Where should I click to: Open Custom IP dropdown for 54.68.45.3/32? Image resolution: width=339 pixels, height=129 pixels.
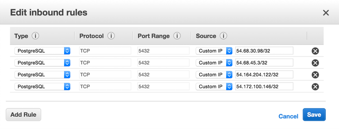pyautogui.click(x=214, y=63)
